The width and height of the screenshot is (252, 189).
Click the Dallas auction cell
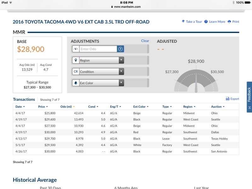click(215, 132)
